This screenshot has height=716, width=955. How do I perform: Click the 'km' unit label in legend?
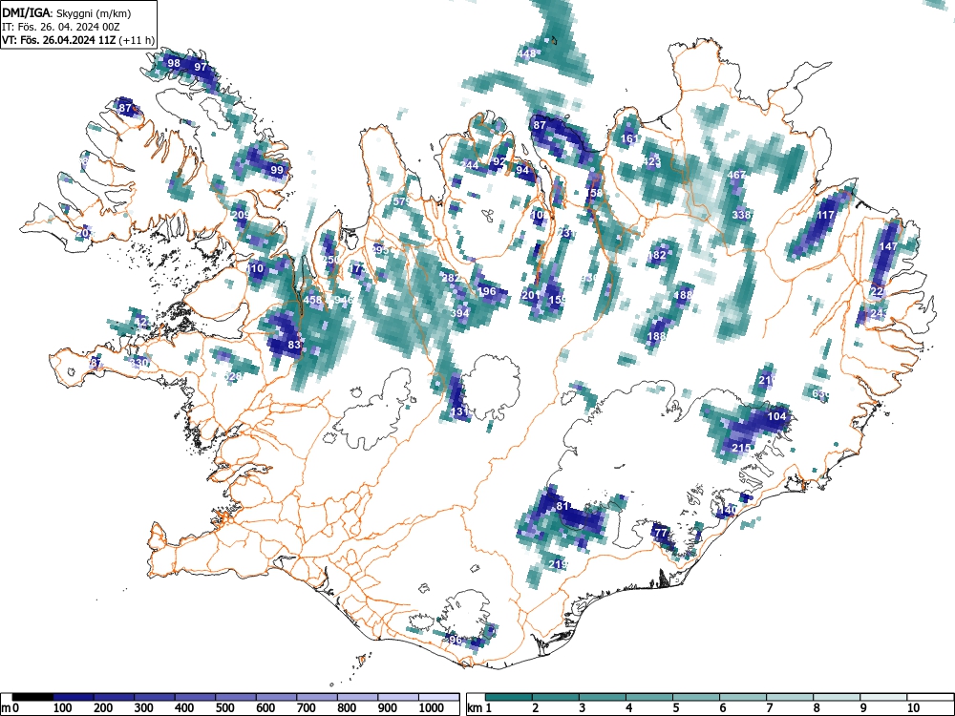click(475, 708)
